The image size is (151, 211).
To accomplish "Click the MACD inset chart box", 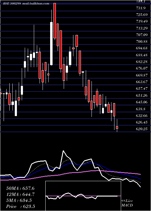I will (83, 196).
